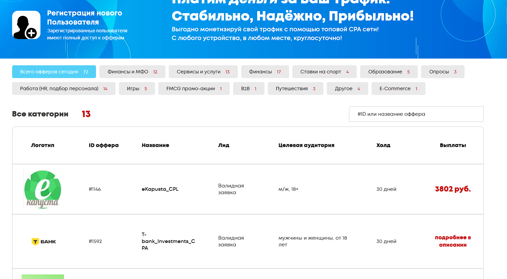Click the 'Другое' category
The width and height of the screenshot is (507, 279).
click(x=347, y=88)
